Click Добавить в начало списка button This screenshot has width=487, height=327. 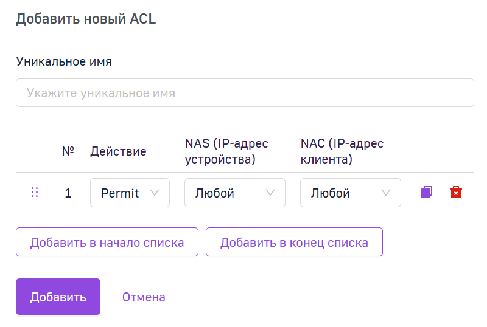(x=107, y=242)
